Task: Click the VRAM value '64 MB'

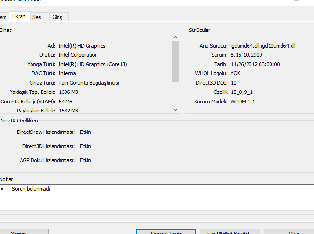Action: click(x=65, y=102)
